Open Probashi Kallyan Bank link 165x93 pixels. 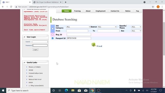(36, 73)
